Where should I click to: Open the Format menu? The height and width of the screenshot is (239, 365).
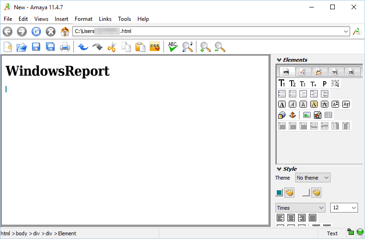(x=83, y=19)
